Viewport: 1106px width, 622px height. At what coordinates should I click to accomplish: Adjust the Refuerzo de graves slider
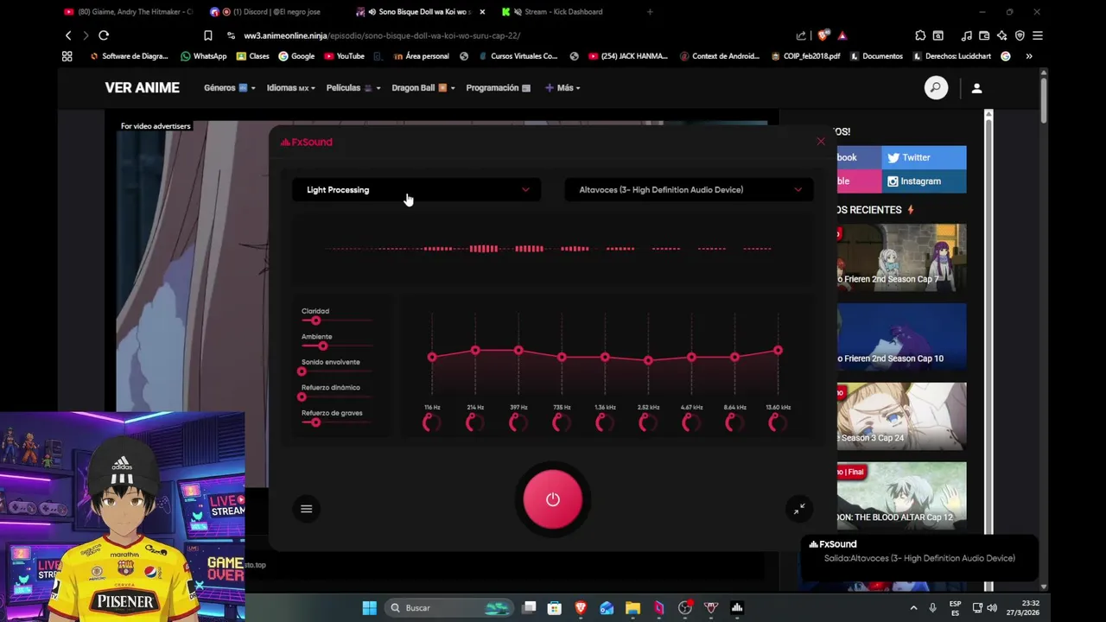pyautogui.click(x=337, y=422)
